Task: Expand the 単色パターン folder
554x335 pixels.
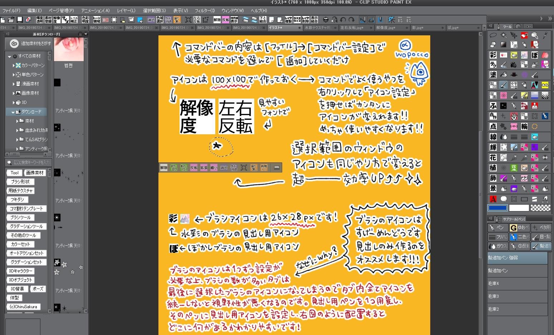Action: [x=14, y=75]
